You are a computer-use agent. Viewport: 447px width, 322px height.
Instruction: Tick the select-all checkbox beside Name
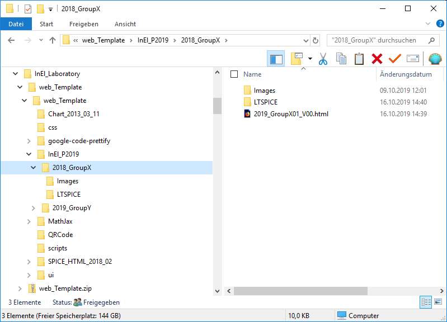[x=234, y=74]
